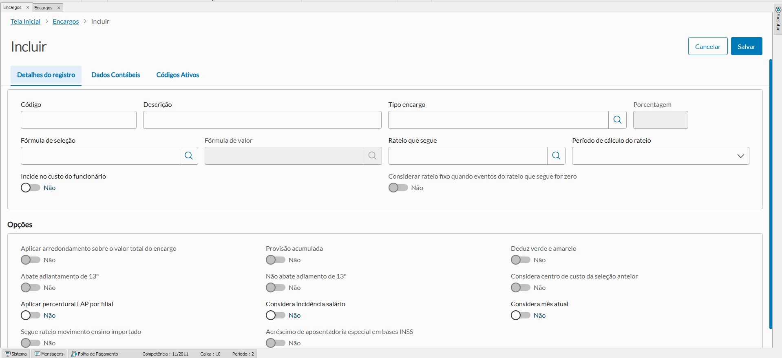Click the Sistema icon in status bar
This screenshot has width=782, height=358.
[x=8, y=354]
